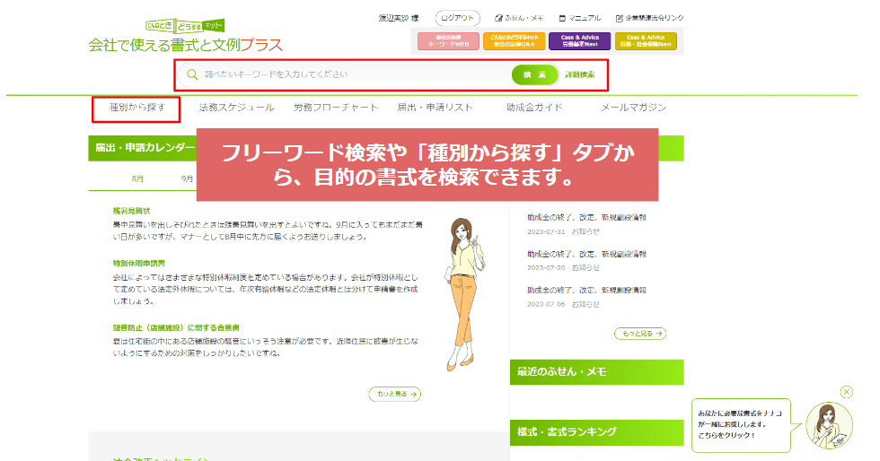Close the assistant popup with X icon
880x461 pixels.
click(847, 392)
